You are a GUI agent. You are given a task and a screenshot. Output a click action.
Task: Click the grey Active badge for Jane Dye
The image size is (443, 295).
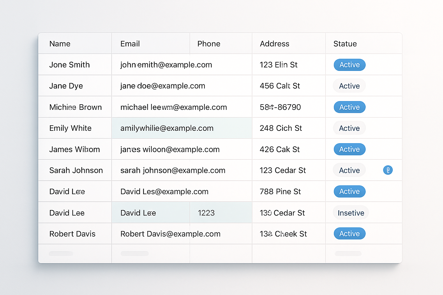click(349, 86)
